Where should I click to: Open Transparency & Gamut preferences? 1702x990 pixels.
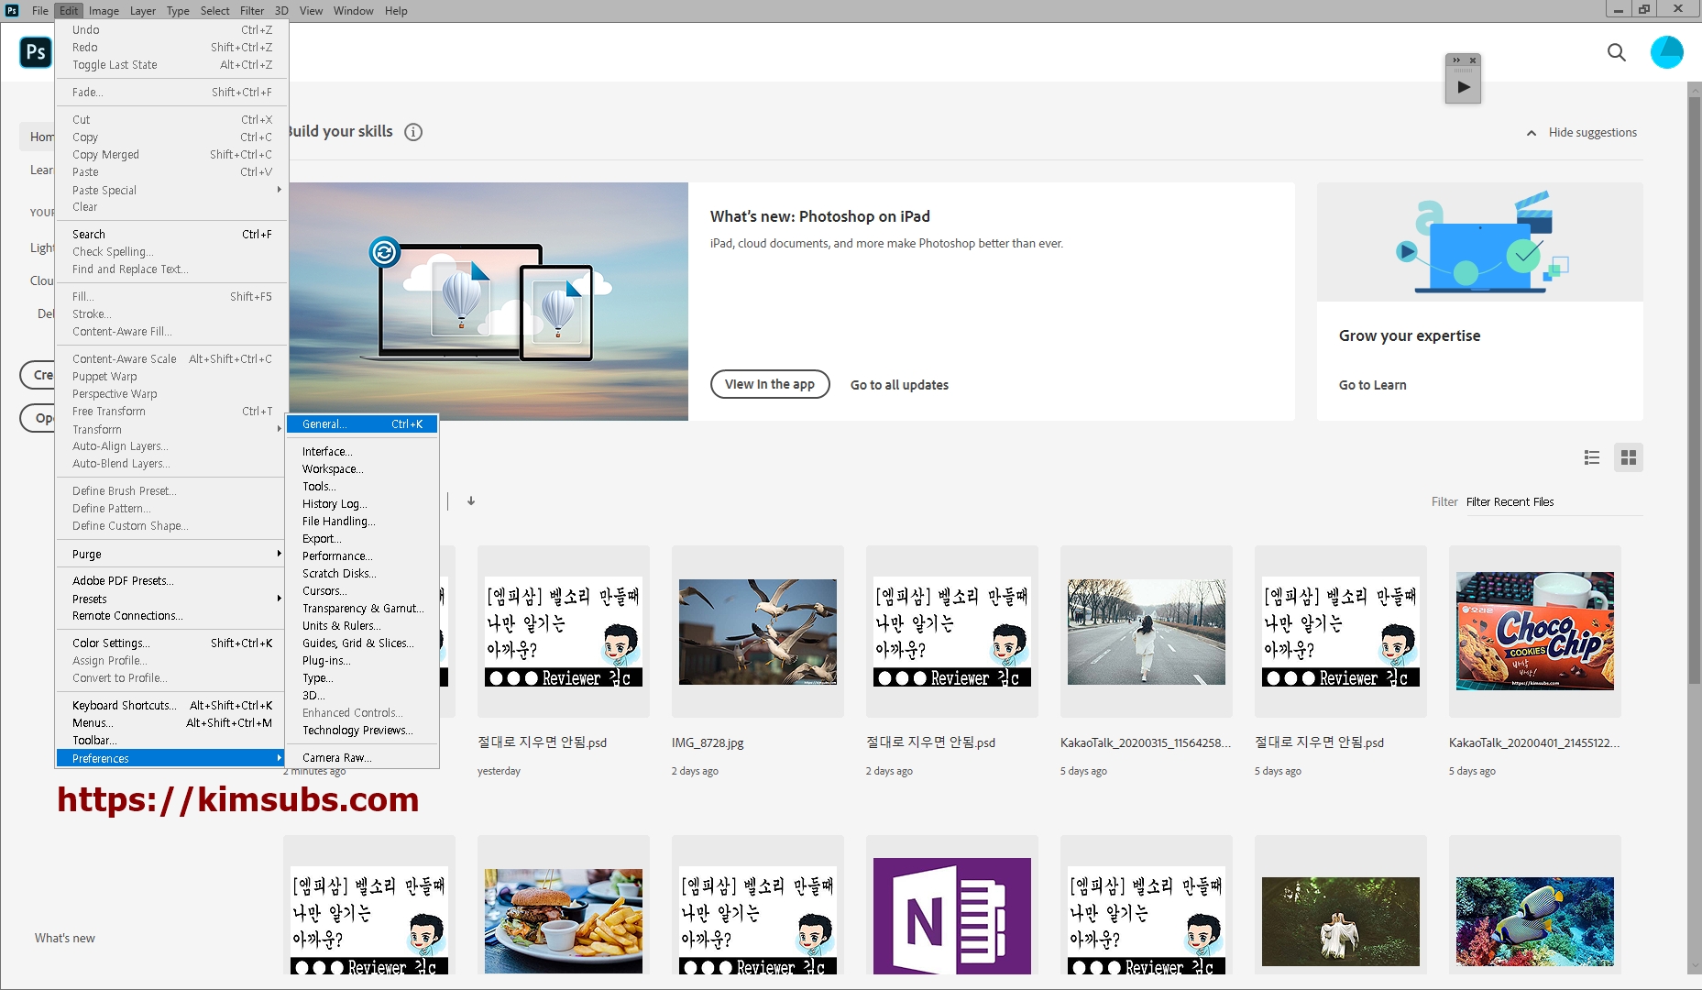362,609
